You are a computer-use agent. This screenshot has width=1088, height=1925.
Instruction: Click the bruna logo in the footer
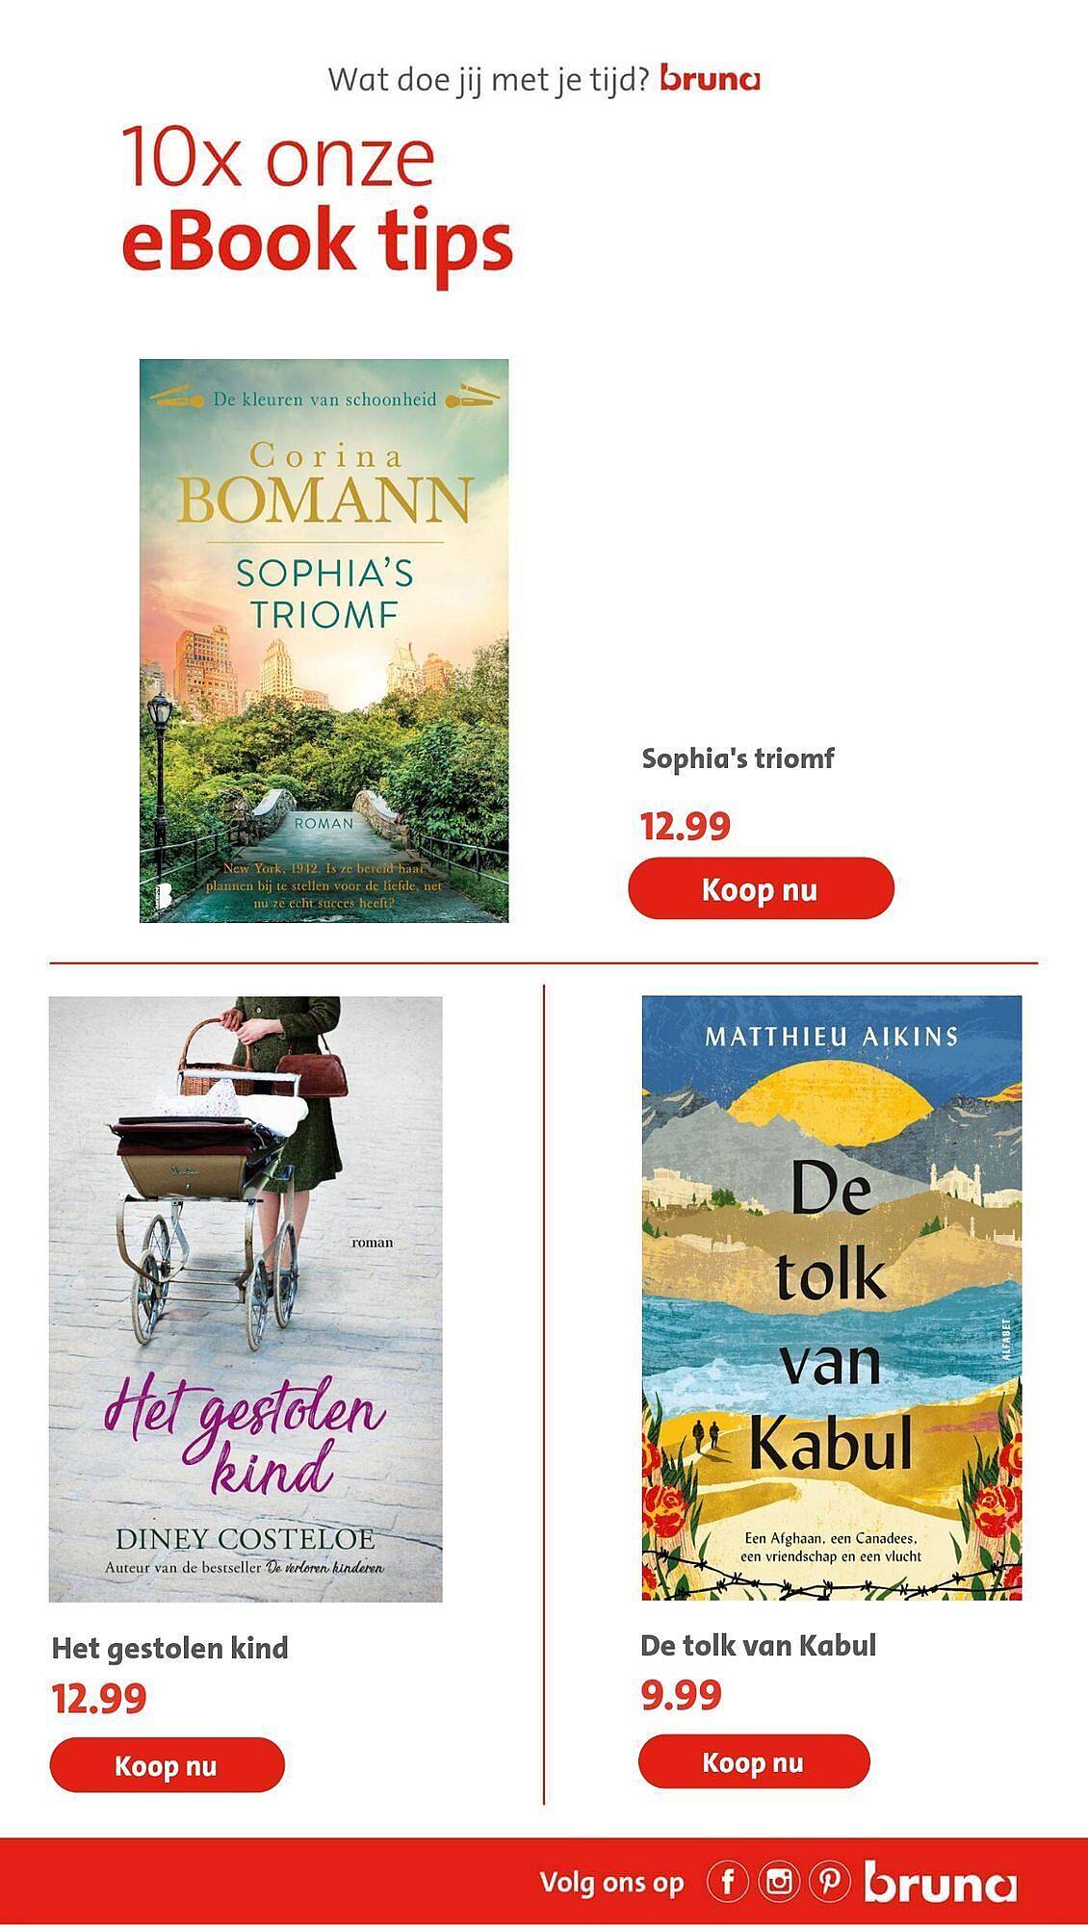tap(939, 1882)
